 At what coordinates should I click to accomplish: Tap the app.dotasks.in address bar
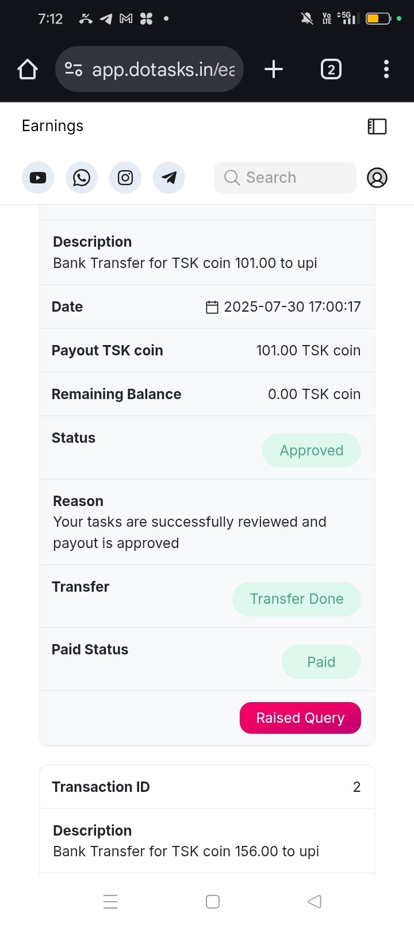163,70
